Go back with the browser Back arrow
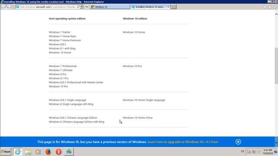 point(3,7)
